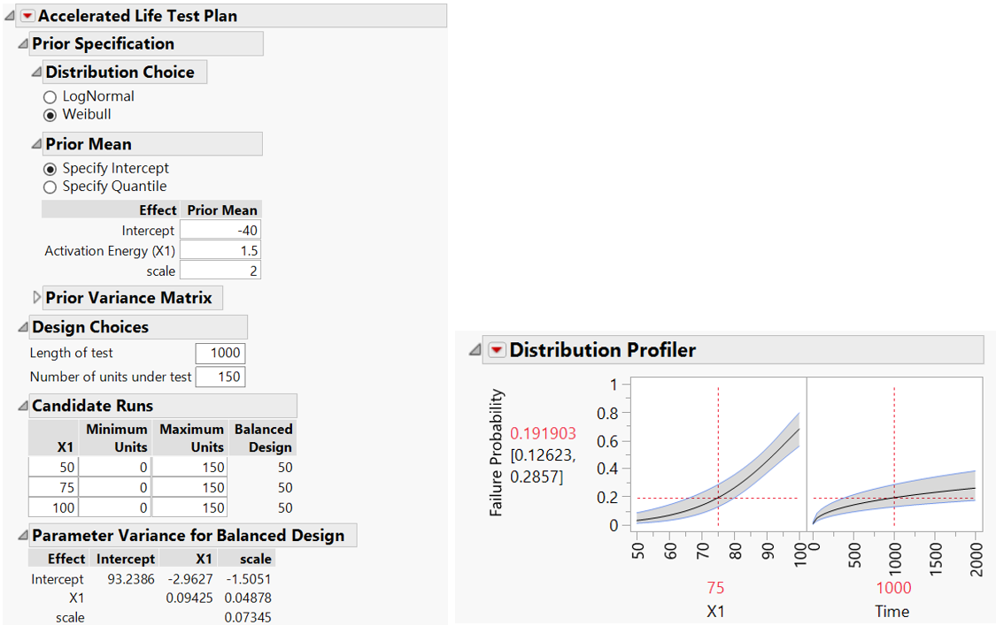Choose the Specify Quantile option
Image resolution: width=996 pixels, height=633 pixels.
click(50, 187)
